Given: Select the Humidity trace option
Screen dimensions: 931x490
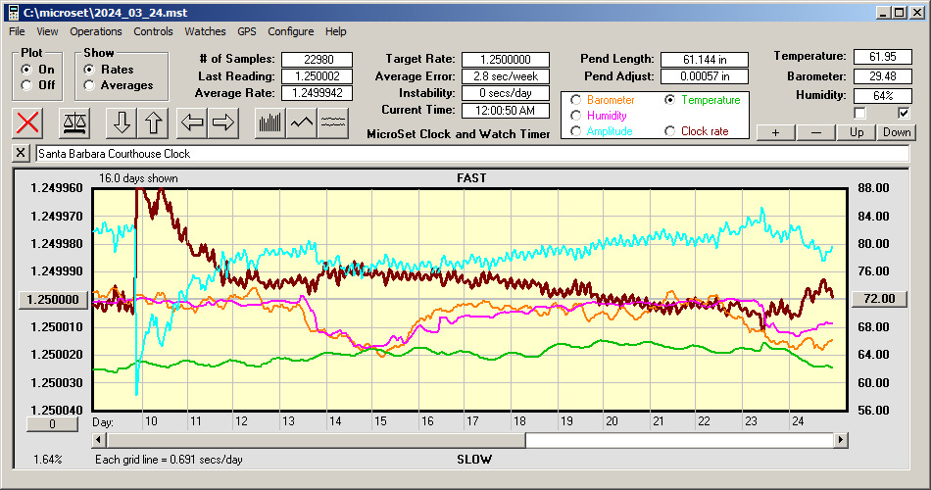Looking at the screenshot, I should point(575,116).
